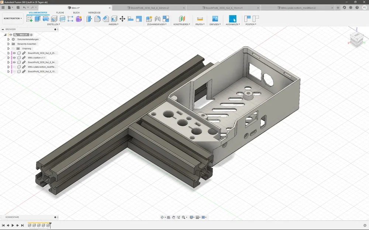This screenshot has width=369, height=230.
Task: Switch to the WERKZEUGE tab
Action: 94,13
